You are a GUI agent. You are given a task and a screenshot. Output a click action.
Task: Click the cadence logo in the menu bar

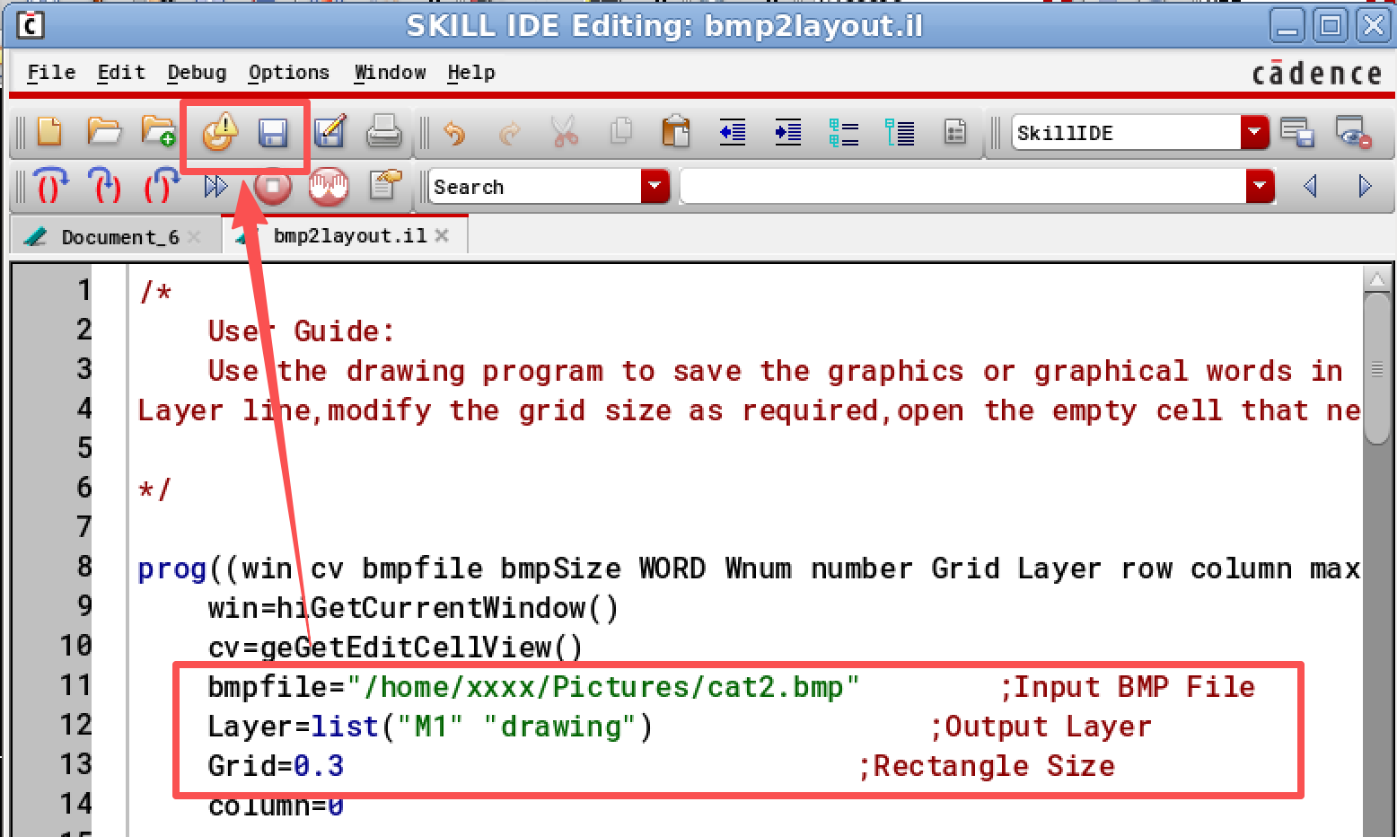pos(1317,73)
